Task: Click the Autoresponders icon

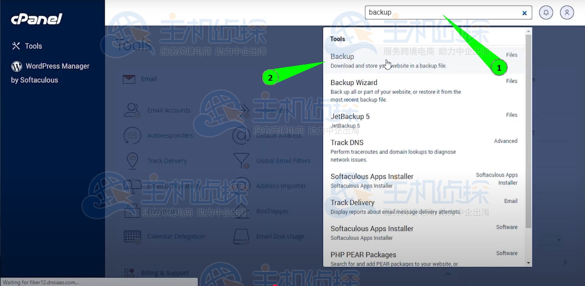Action: click(x=132, y=136)
